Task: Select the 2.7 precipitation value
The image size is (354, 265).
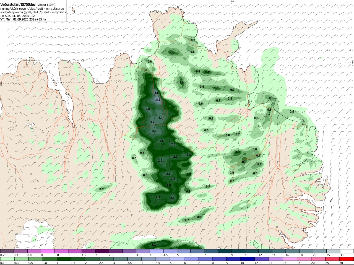Action: [173, 144]
